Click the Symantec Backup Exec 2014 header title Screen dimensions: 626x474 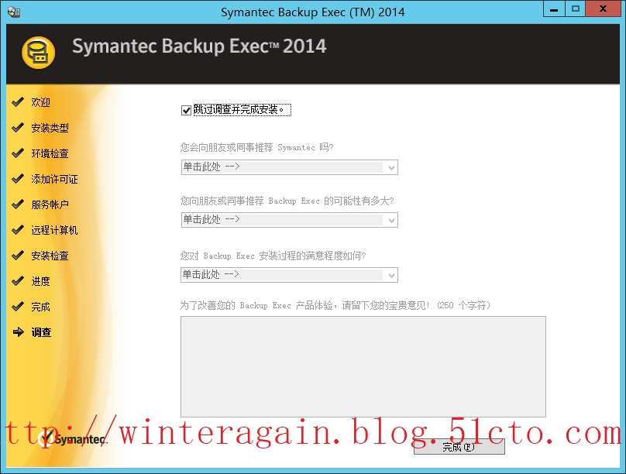pos(199,46)
